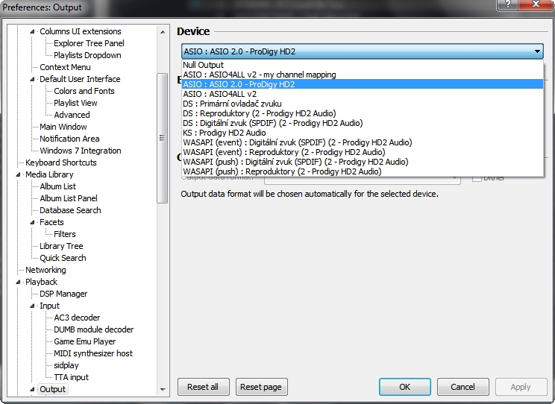Click the tree panel scrollbar thumb
Viewport: 555px width, 404px height.
pyautogui.click(x=163, y=138)
